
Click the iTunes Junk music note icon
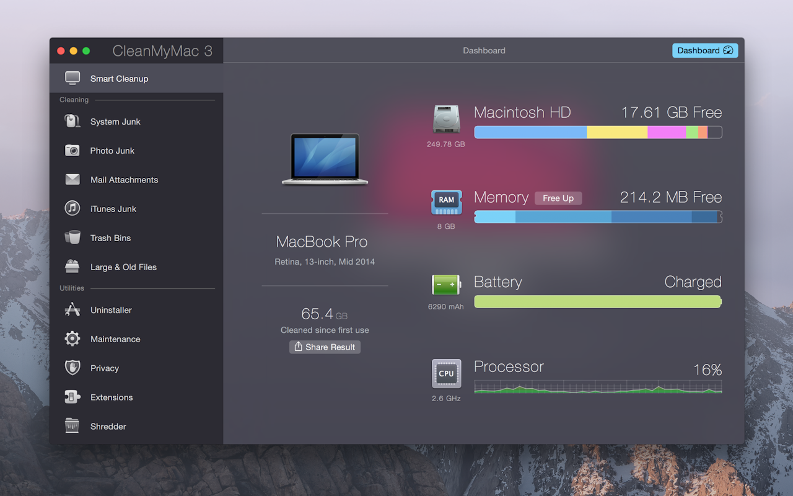coord(72,209)
